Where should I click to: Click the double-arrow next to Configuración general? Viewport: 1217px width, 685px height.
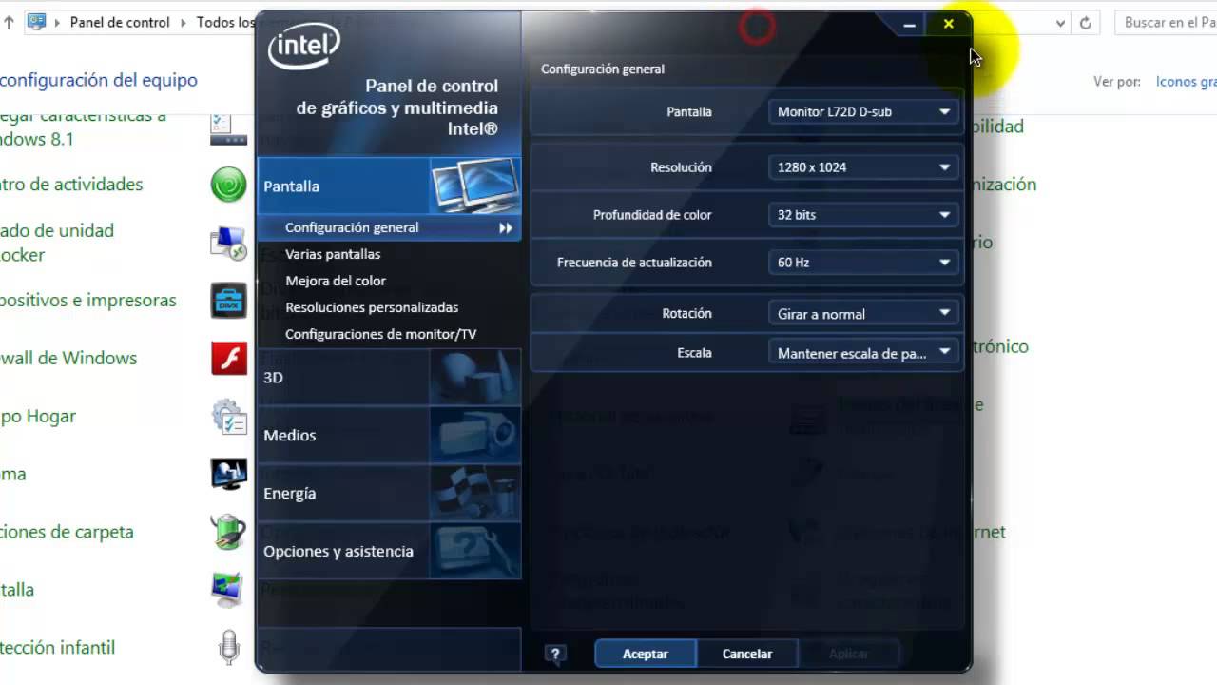pos(506,228)
